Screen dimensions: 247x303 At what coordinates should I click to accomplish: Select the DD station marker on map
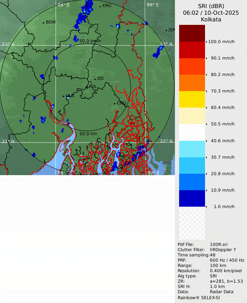pyautogui.click(x=95, y=79)
